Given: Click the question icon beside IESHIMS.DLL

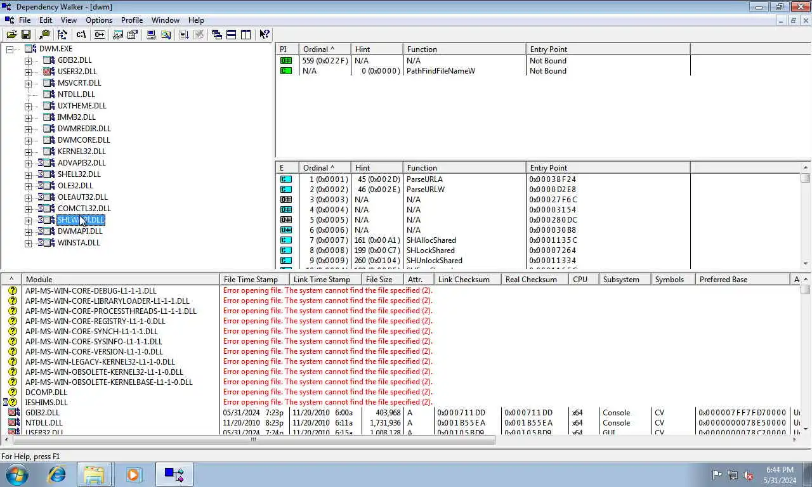Looking at the screenshot, I should tap(12, 402).
